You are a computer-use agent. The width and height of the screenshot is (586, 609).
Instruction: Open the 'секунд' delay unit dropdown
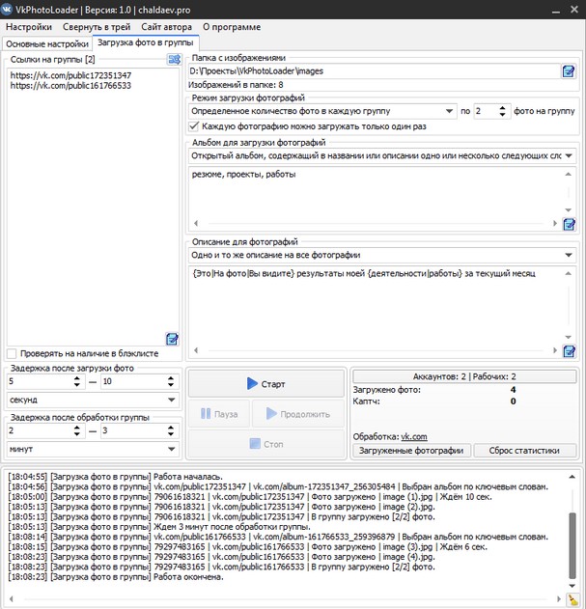pos(93,400)
